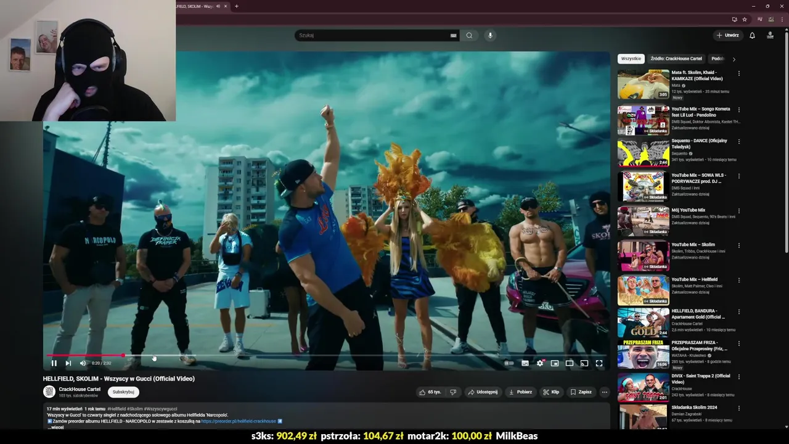Toggle theater mode view

(x=570, y=363)
